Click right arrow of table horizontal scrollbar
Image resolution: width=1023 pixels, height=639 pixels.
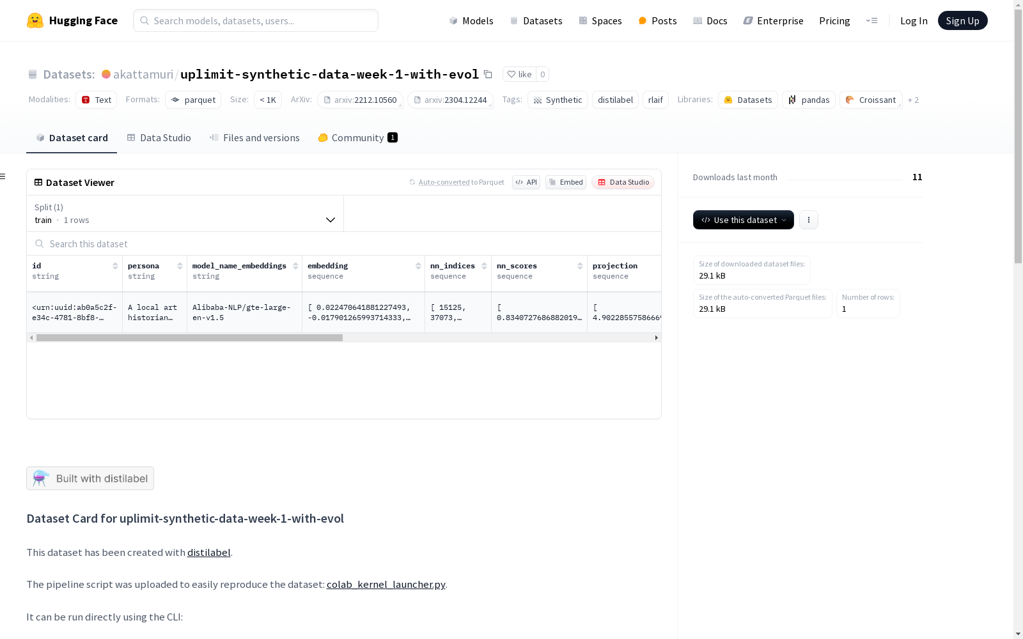tap(656, 337)
